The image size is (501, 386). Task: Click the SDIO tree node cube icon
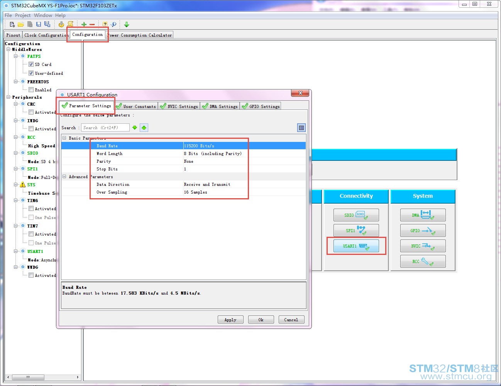tap(23, 153)
